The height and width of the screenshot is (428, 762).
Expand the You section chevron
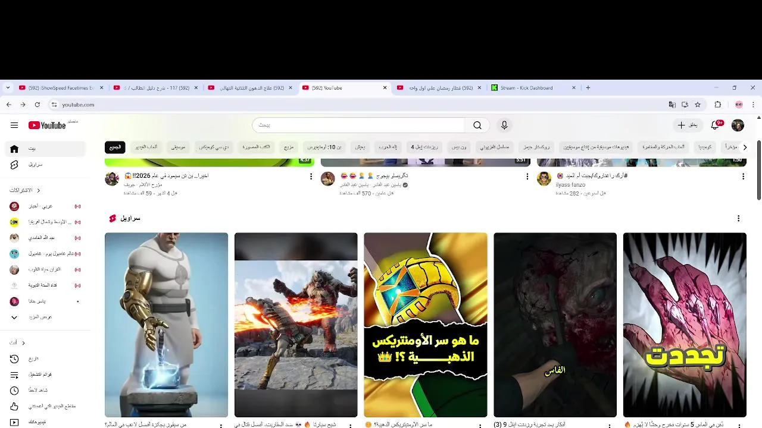pyautogui.click(x=23, y=343)
